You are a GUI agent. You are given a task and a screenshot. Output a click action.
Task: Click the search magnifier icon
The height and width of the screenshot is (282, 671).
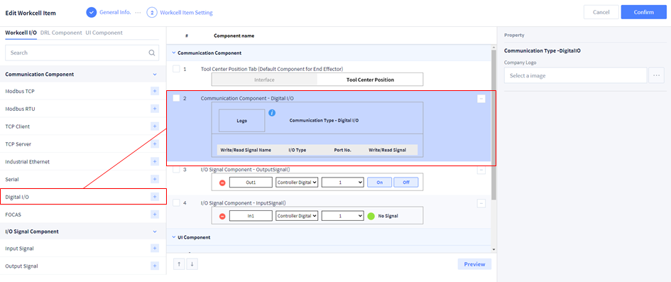[151, 53]
